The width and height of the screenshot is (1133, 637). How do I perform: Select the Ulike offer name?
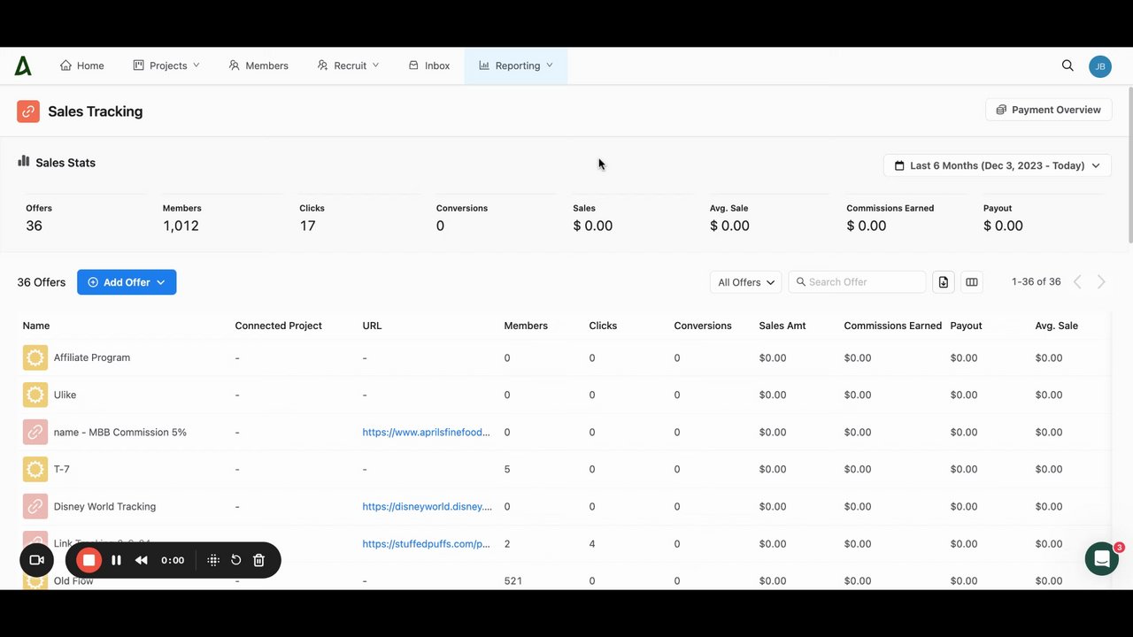coord(65,395)
